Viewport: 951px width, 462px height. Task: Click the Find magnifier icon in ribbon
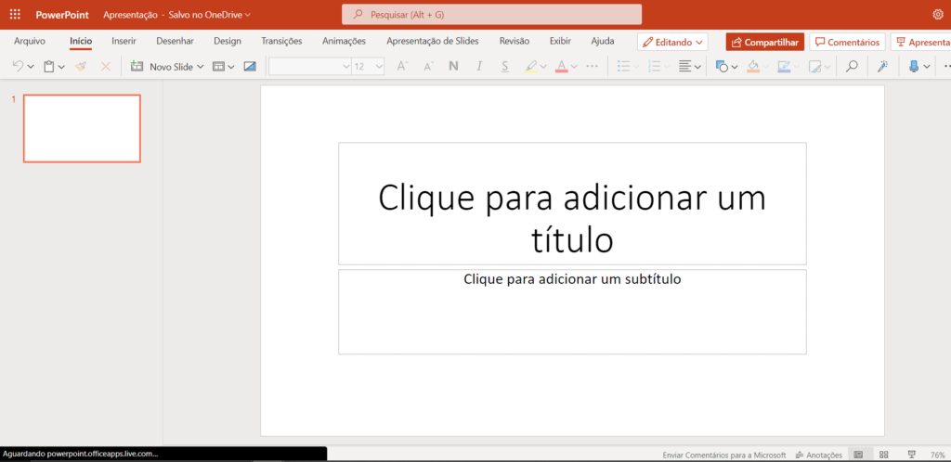853,67
